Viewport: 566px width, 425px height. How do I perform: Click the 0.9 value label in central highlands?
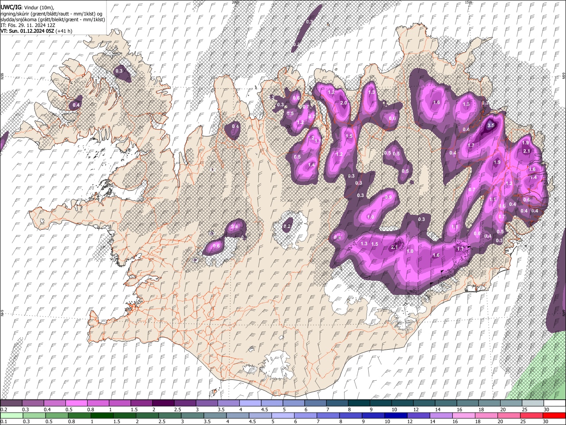388,197
